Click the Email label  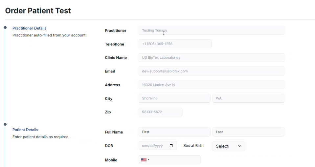click(x=110, y=71)
